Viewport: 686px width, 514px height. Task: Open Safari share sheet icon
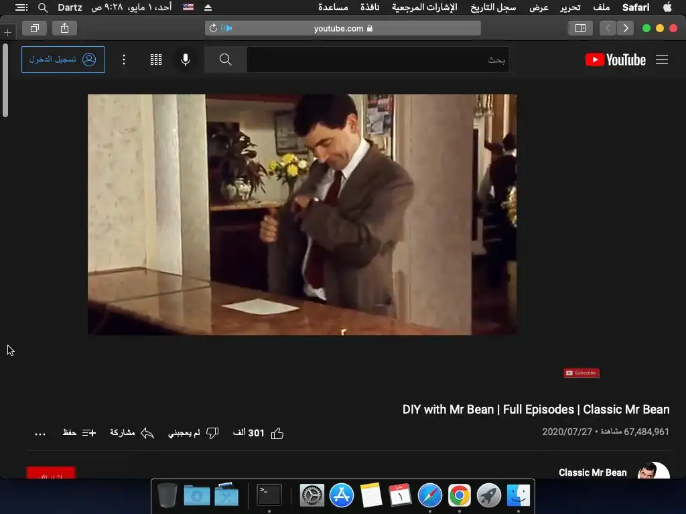65,28
